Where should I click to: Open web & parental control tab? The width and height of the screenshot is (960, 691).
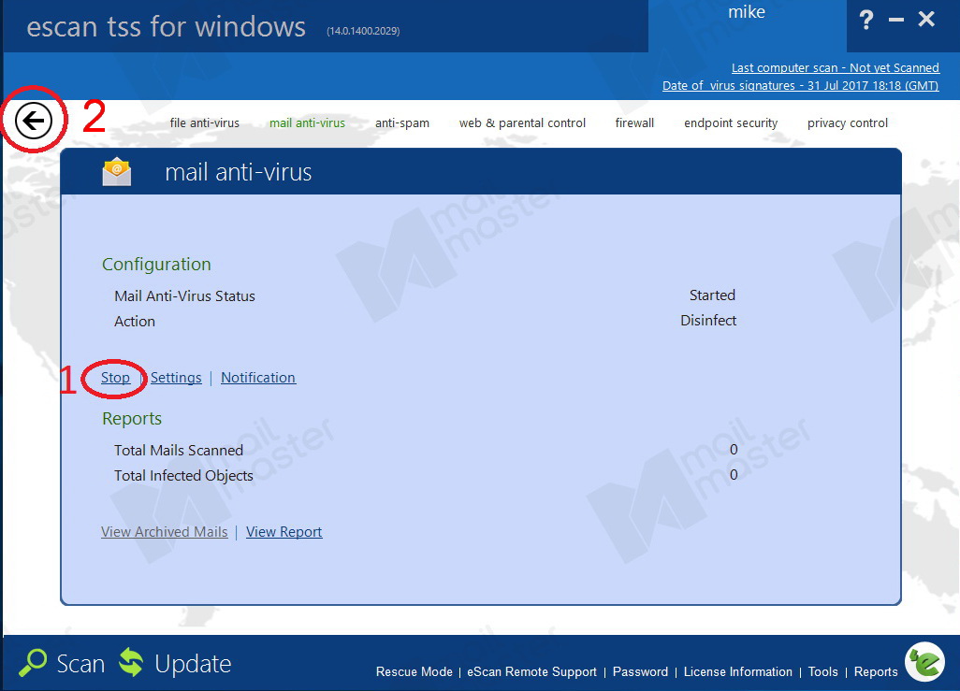click(x=522, y=123)
